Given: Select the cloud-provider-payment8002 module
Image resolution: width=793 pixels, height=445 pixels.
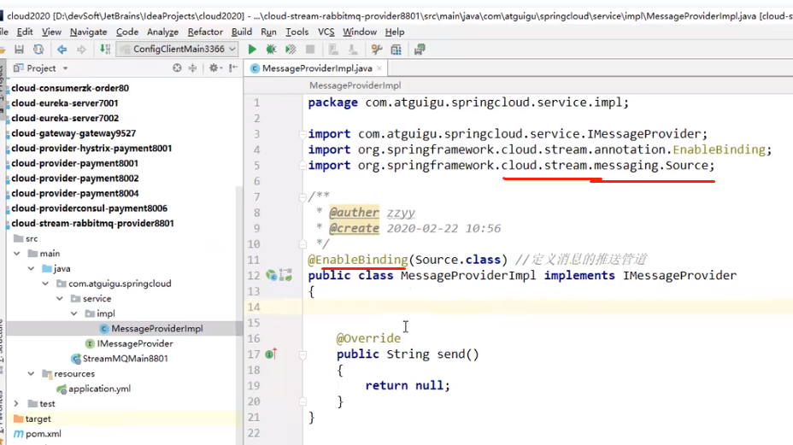Looking at the screenshot, I should click(x=75, y=179).
